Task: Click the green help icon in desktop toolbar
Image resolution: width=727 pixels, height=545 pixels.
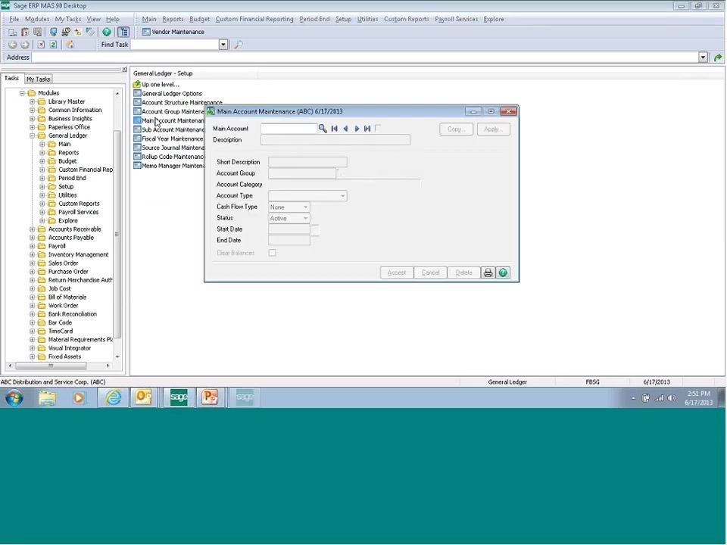Action: tap(107, 32)
